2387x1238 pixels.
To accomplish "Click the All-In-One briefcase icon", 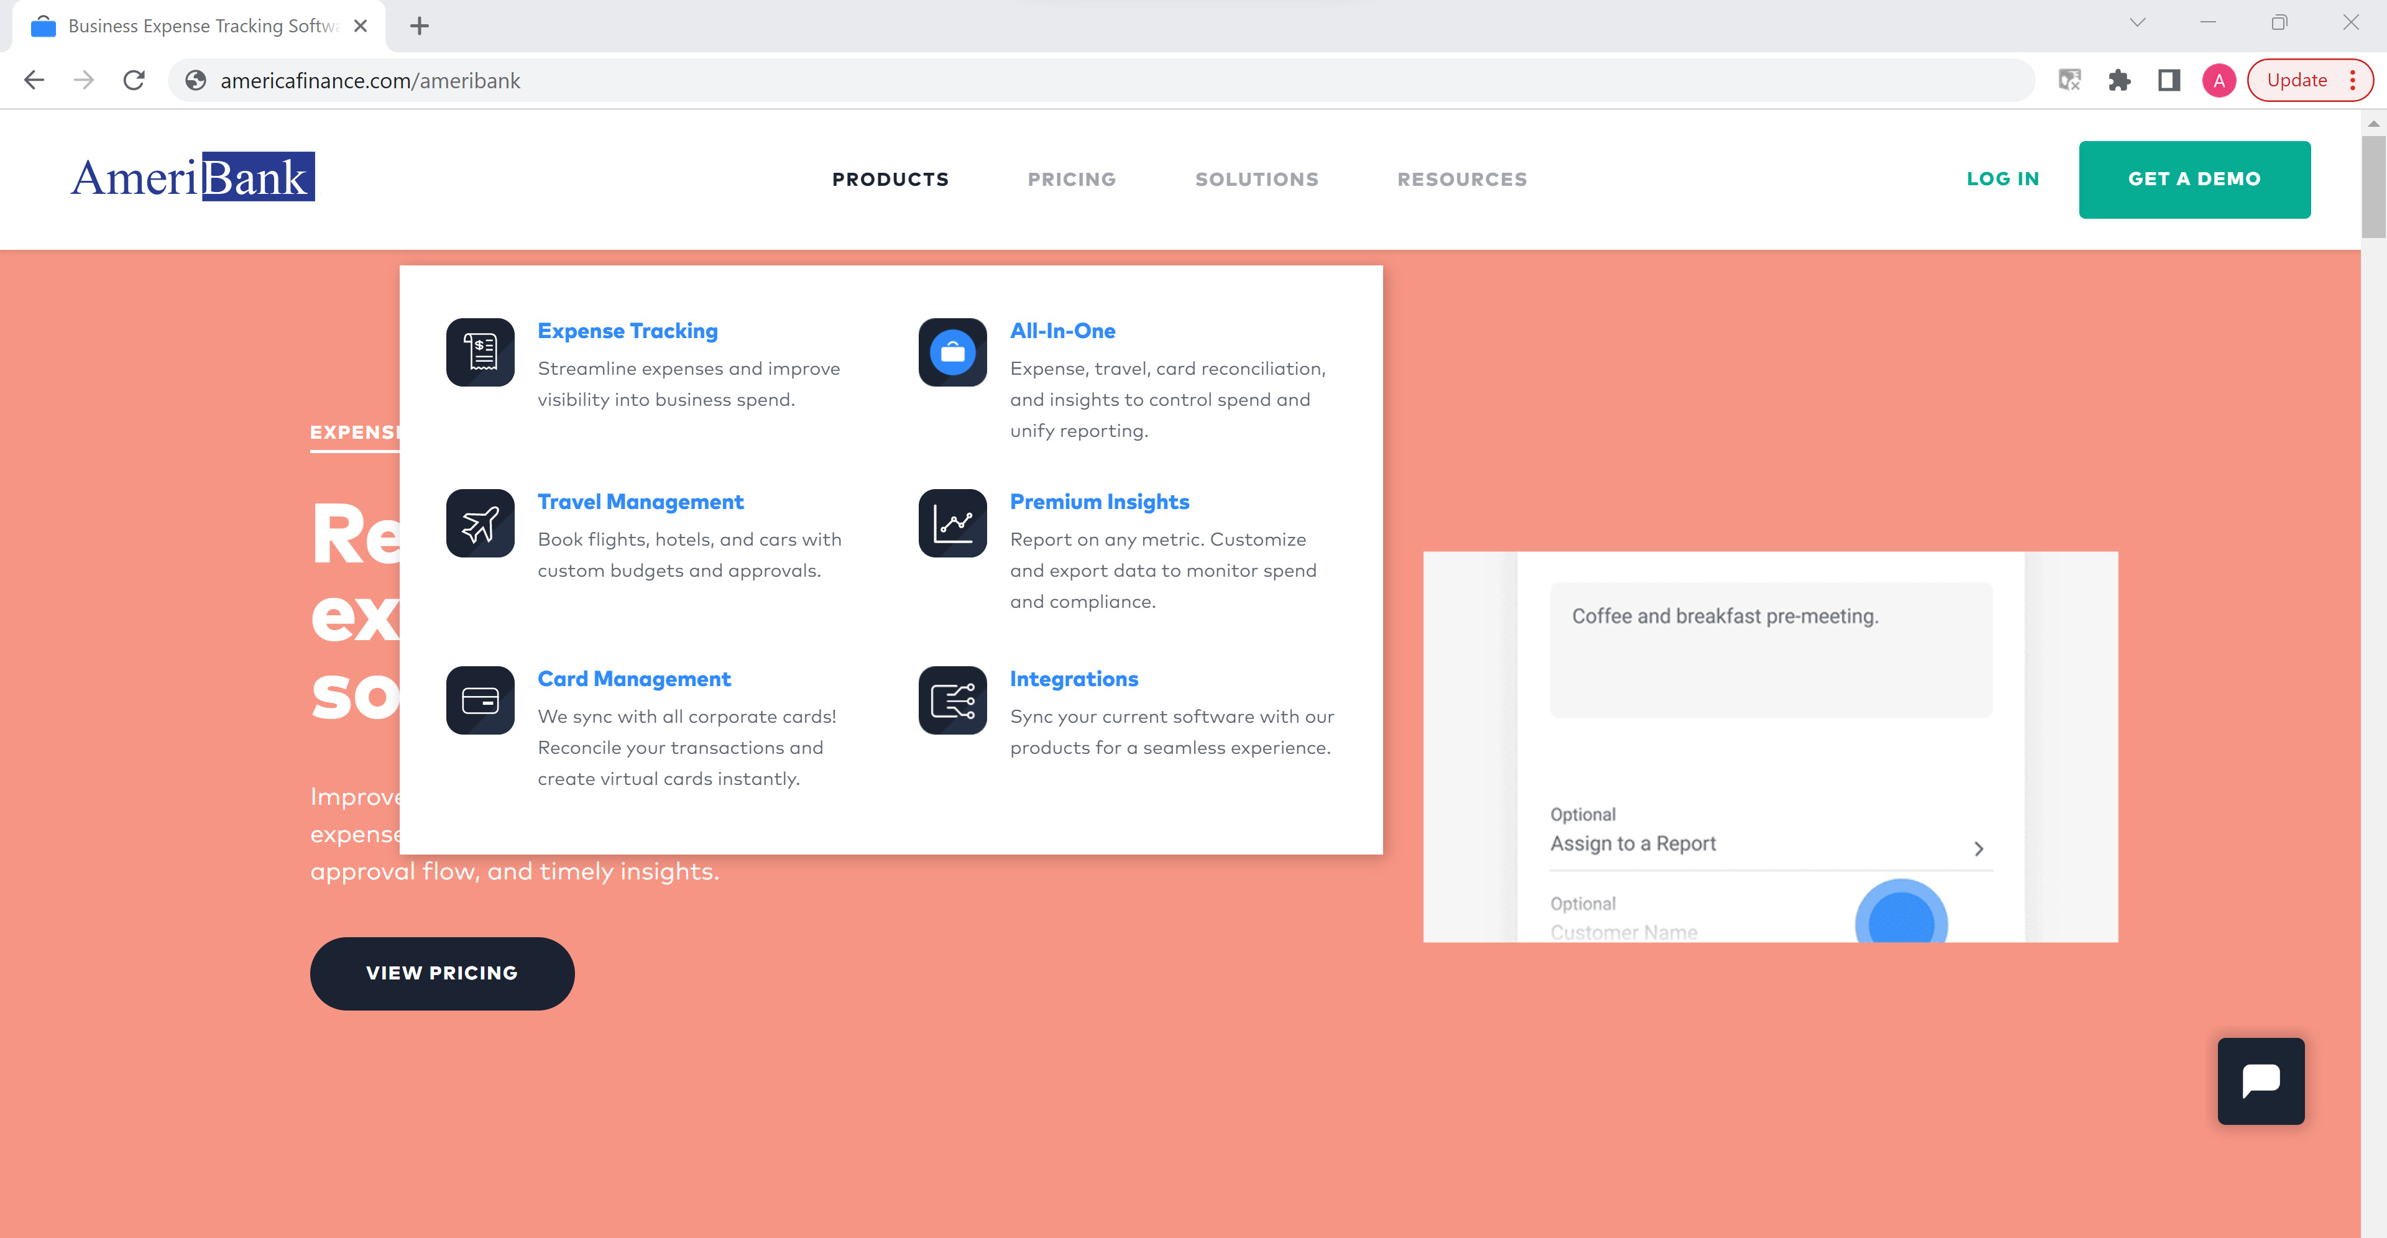I will point(952,352).
